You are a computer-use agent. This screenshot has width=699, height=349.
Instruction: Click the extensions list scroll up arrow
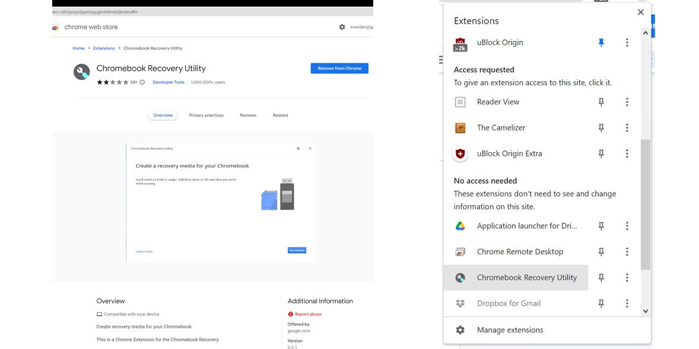click(x=645, y=33)
